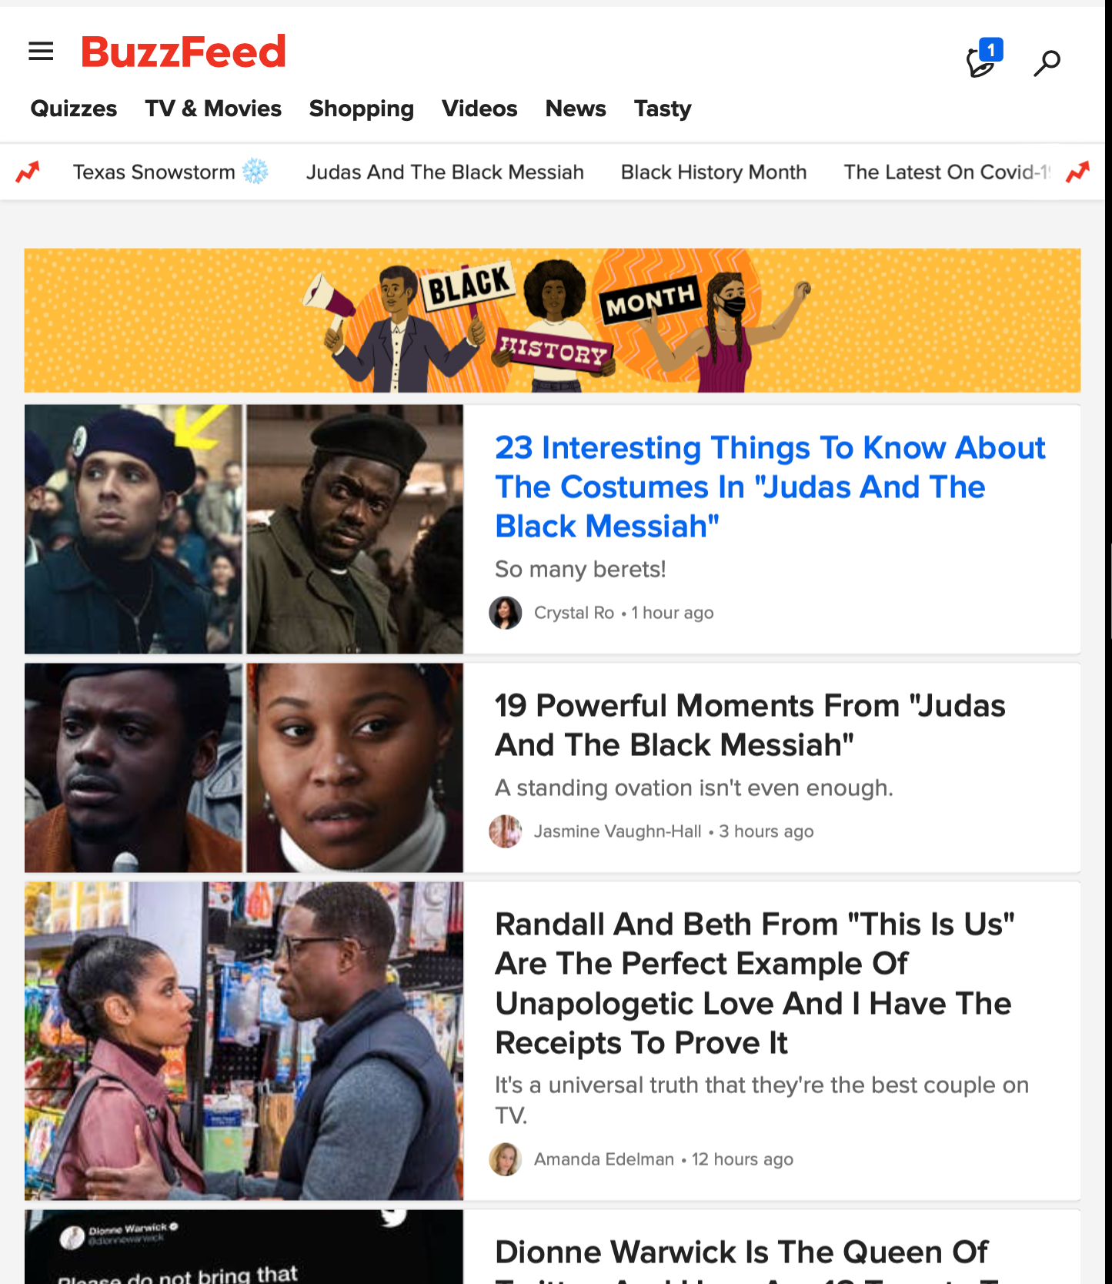
Task: Open the 19 Powerful Moments article thumbnail
Action: pyautogui.click(x=244, y=767)
